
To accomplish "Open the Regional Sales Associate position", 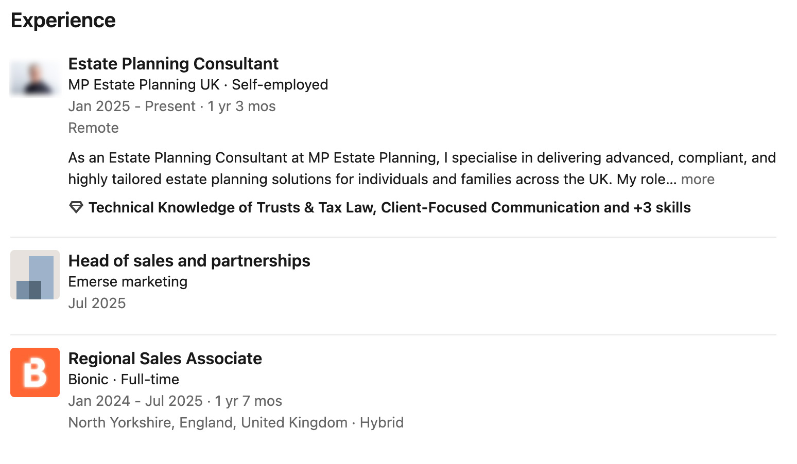I will click(165, 358).
